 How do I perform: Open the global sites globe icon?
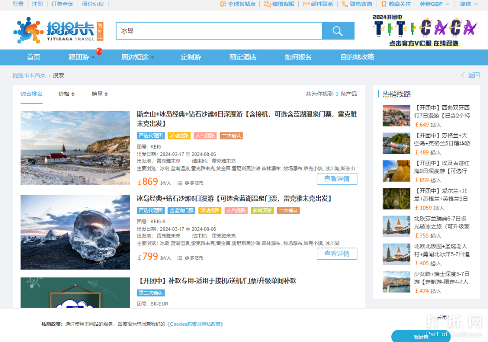[223, 4]
